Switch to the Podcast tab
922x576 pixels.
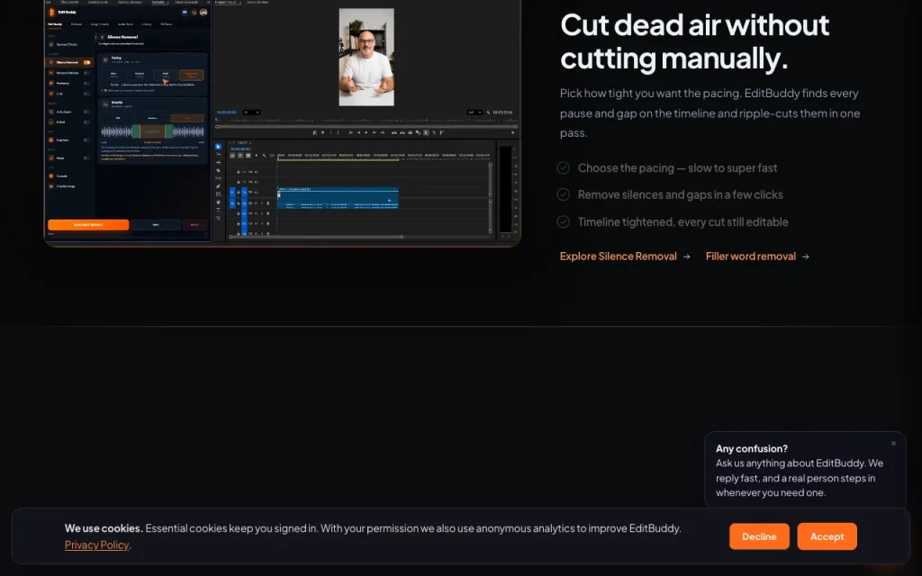[77, 24]
